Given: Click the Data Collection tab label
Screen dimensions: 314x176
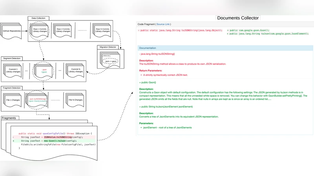Looking at the screenshot, I should pos(38,18).
